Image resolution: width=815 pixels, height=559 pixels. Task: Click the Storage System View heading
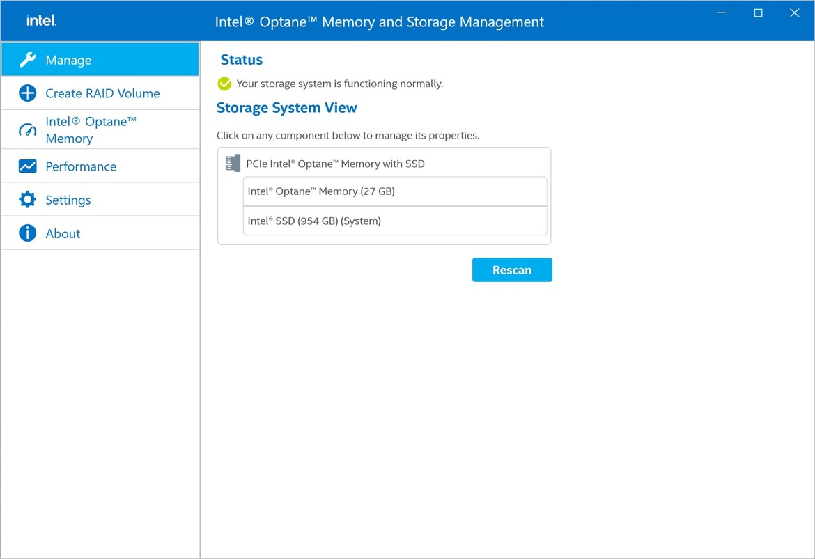click(286, 107)
